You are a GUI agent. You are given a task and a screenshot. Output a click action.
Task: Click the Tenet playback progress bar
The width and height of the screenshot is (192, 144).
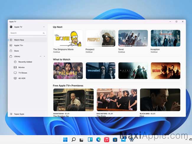click(133, 46)
